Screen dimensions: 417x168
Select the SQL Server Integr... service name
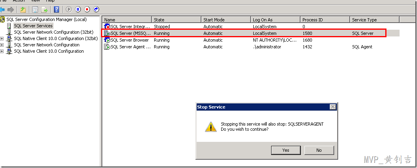(130, 27)
